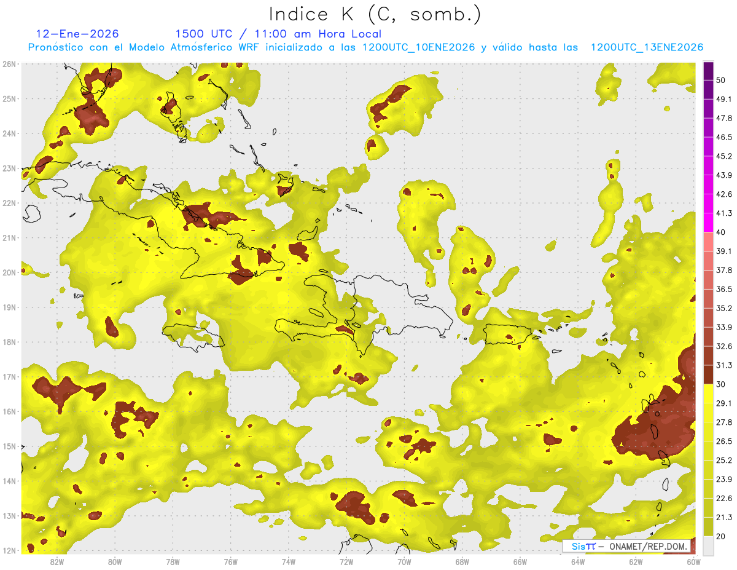Click the latitude label "20N"

pos(9,272)
